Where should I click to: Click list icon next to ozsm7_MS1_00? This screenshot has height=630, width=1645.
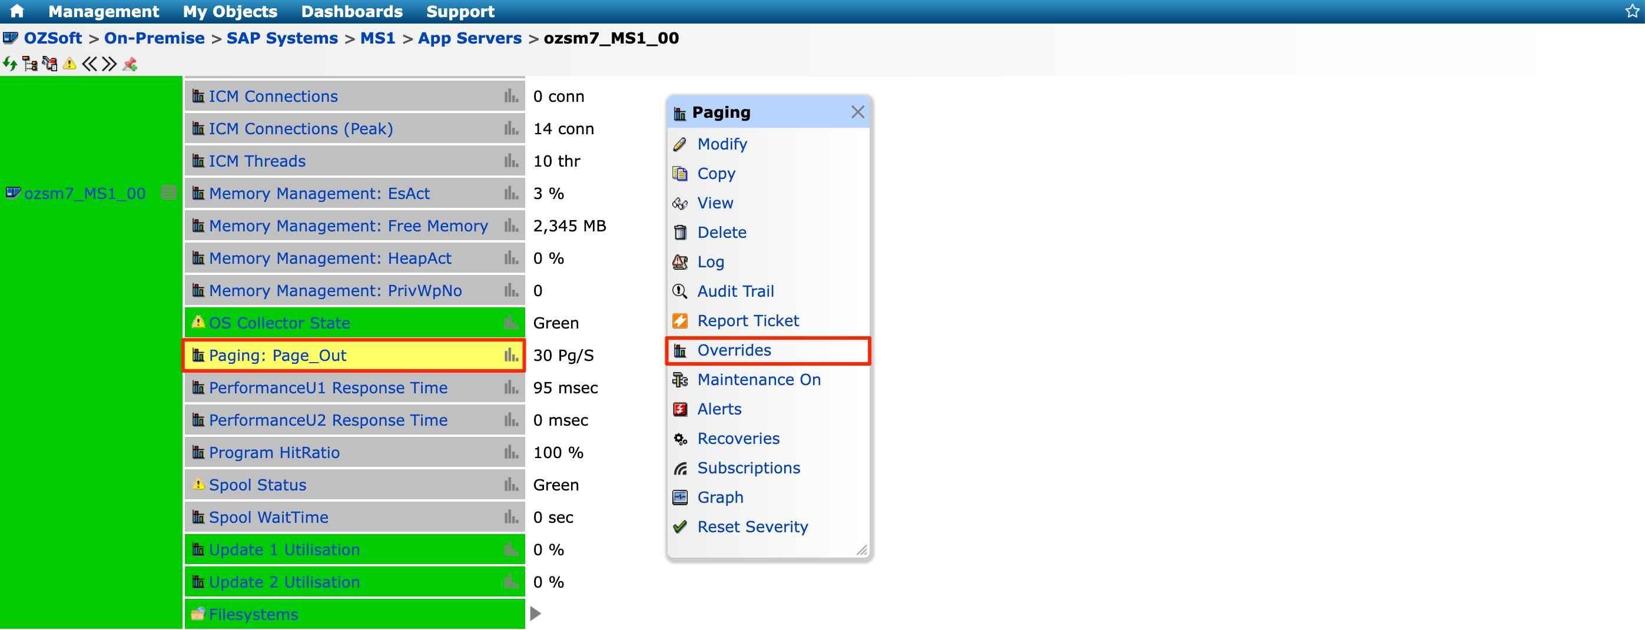168,193
